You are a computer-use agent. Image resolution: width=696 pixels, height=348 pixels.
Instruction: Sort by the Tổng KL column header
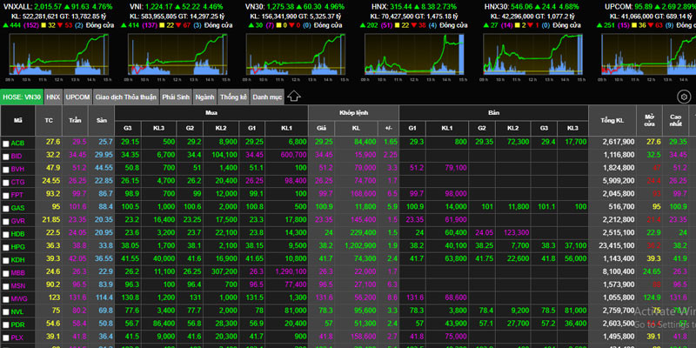[613, 119]
